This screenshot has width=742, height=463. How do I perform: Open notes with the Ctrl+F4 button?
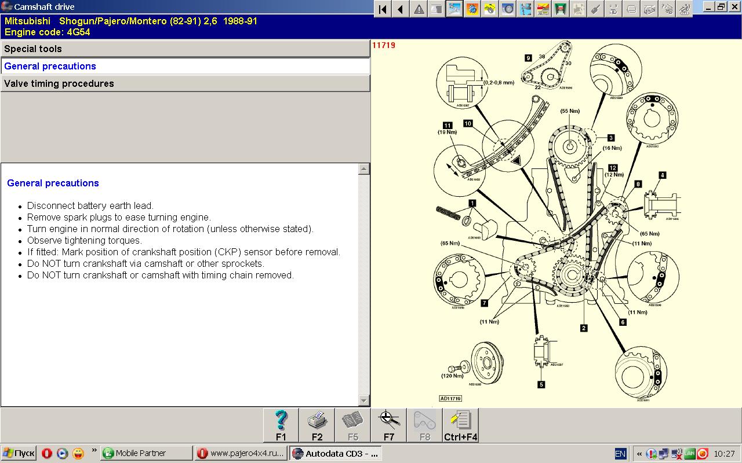pyautogui.click(x=461, y=425)
